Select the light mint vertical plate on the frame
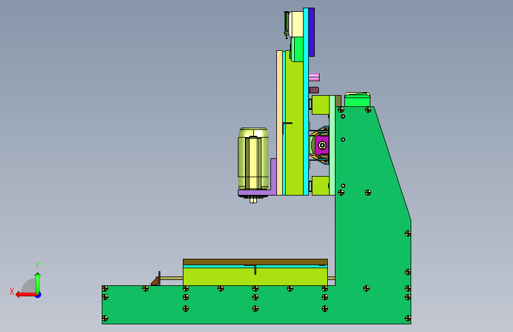The image size is (513, 332). [x=332, y=145]
